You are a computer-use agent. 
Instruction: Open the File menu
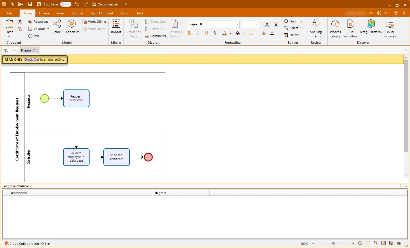[x=10, y=13]
